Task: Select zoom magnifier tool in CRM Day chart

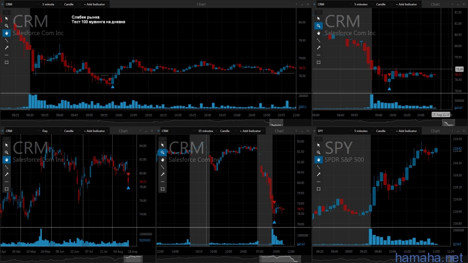Action: [6, 152]
